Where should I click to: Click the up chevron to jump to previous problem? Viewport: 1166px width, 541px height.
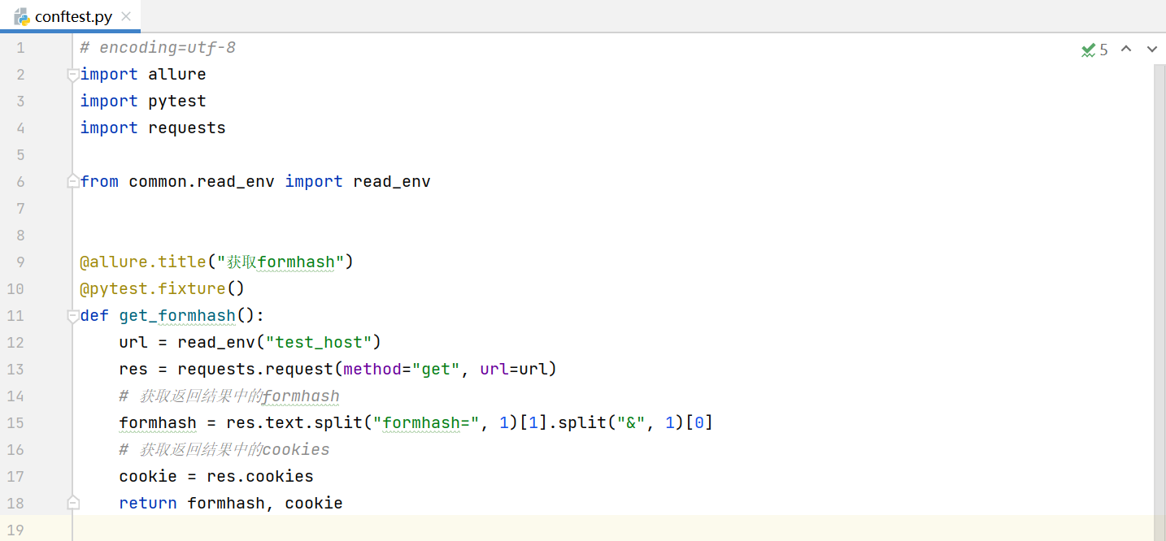[1126, 49]
